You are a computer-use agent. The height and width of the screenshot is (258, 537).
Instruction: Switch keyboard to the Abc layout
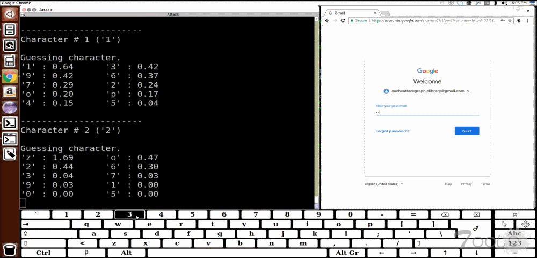pos(514,233)
